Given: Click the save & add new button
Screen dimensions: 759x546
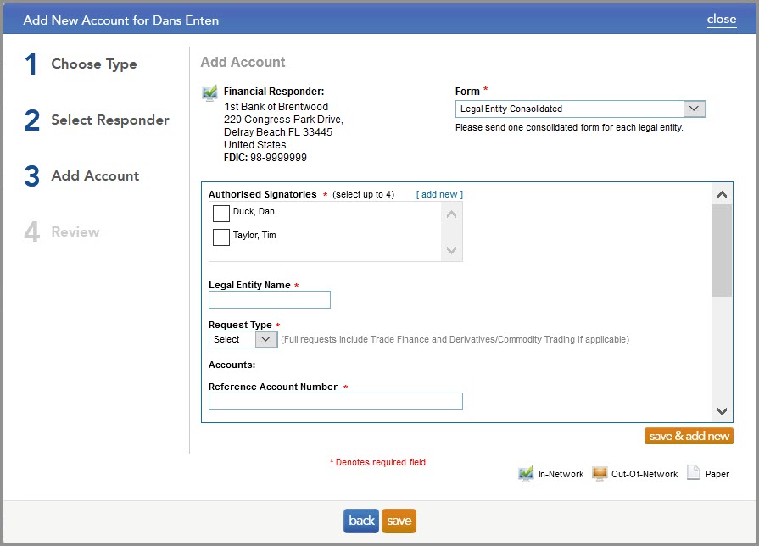Looking at the screenshot, I should pos(689,436).
